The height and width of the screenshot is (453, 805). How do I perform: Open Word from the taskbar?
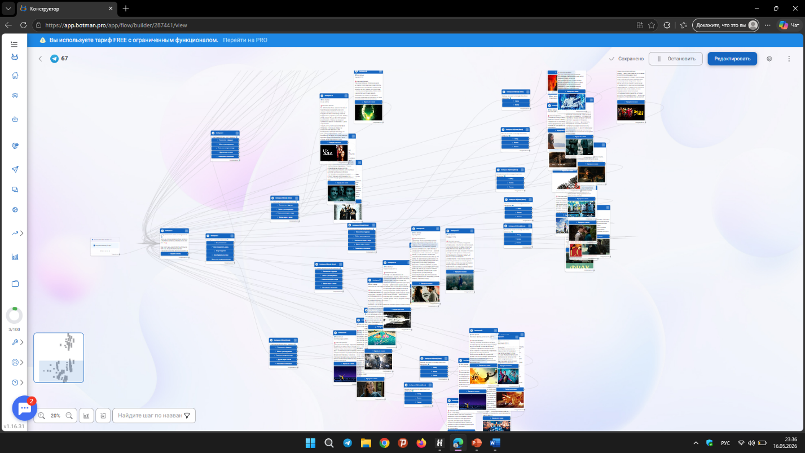pos(495,443)
